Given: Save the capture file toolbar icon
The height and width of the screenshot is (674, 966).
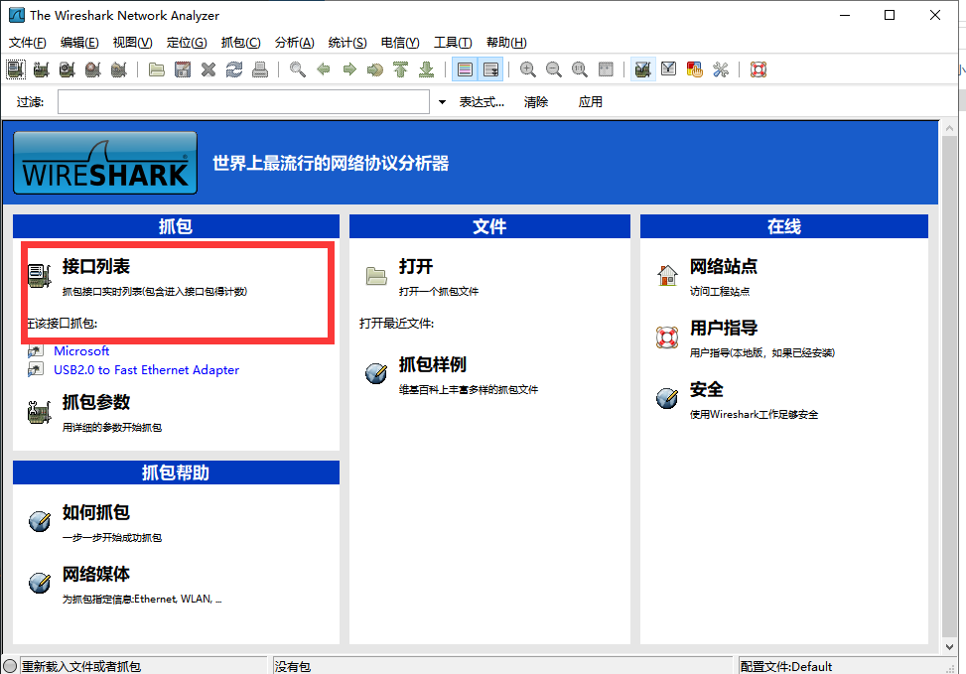Looking at the screenshot, I should (183, 69).
